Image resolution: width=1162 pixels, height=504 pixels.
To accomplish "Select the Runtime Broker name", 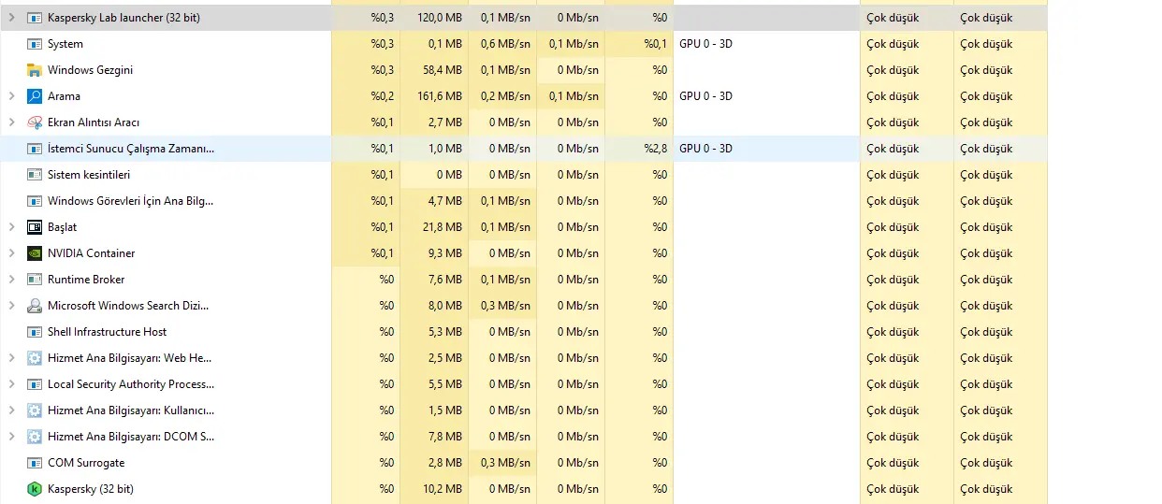I will click(86, 280).
